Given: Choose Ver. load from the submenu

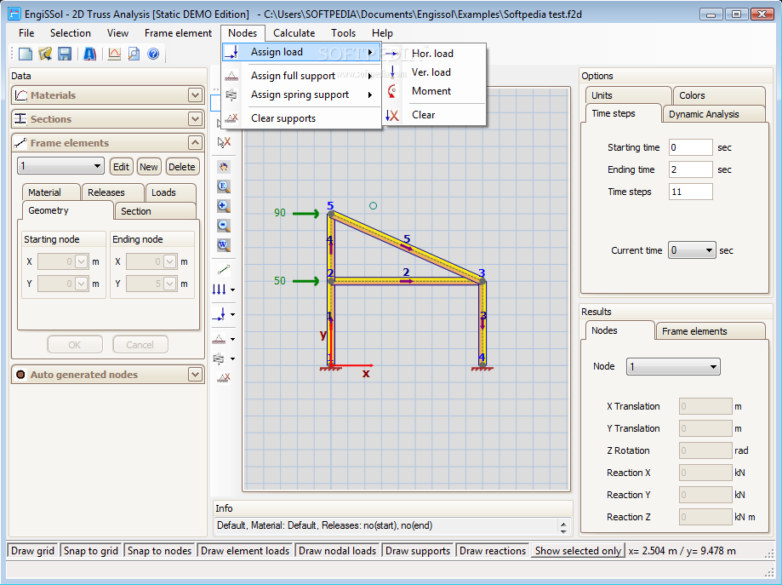Looking at the screenshot, I should tap(435, 72).
